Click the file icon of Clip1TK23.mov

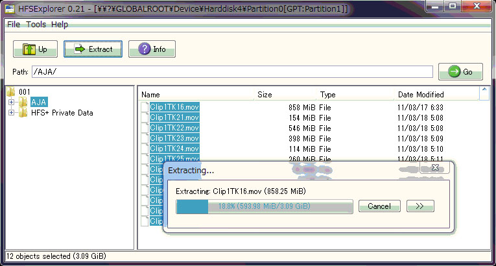(x=145, y=138)
